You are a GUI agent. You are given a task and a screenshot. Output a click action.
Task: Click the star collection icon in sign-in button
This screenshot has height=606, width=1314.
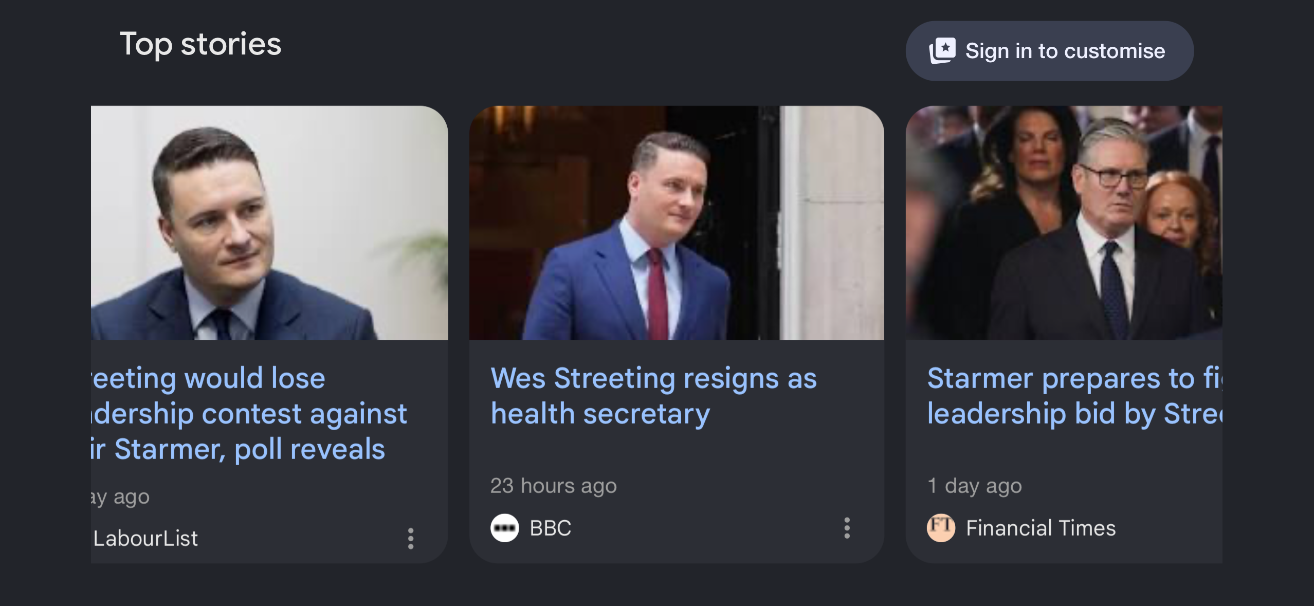942,51
